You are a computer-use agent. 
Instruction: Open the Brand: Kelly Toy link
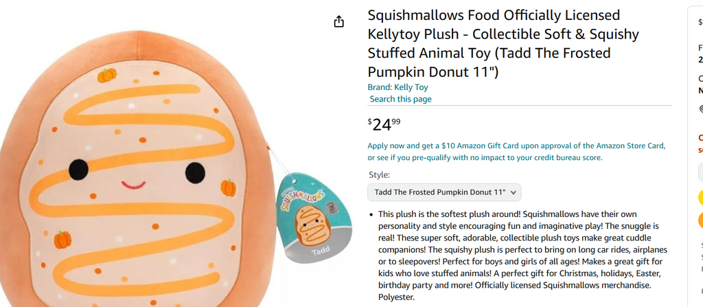[x=397, y=87]
